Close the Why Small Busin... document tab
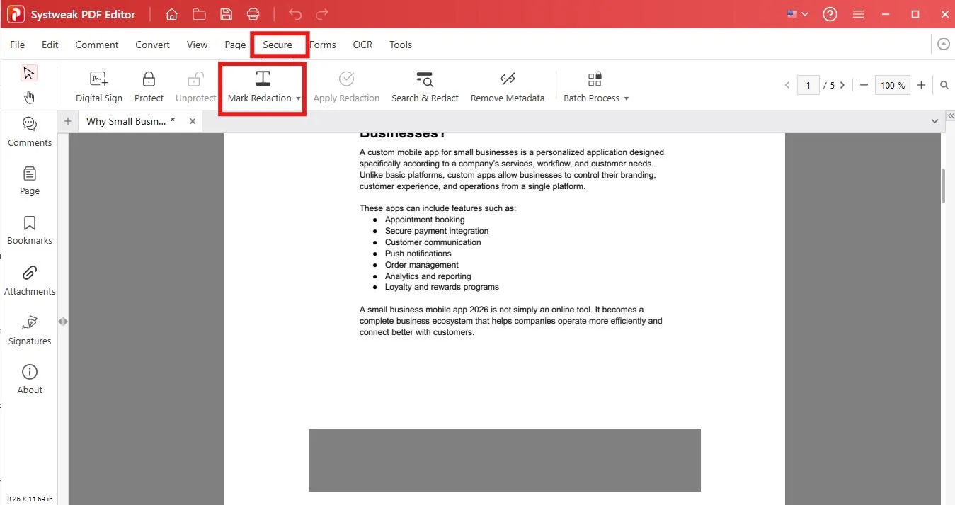 point(193,121)
